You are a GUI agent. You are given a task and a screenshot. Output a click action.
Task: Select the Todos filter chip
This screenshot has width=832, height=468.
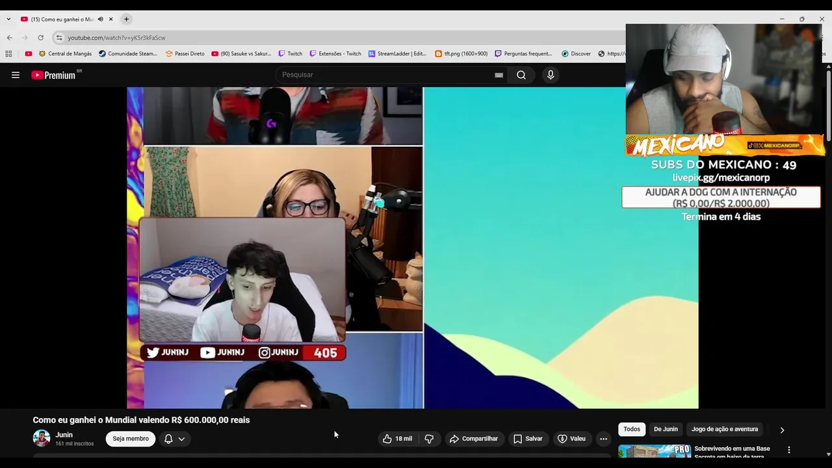(x=632, y=429)
